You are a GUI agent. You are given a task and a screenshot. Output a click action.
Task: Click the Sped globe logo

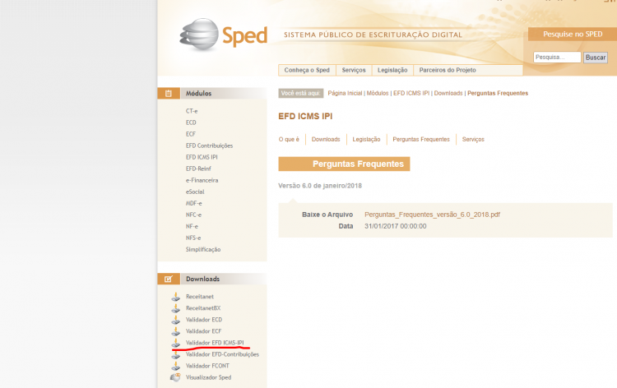tap(199, 35)
